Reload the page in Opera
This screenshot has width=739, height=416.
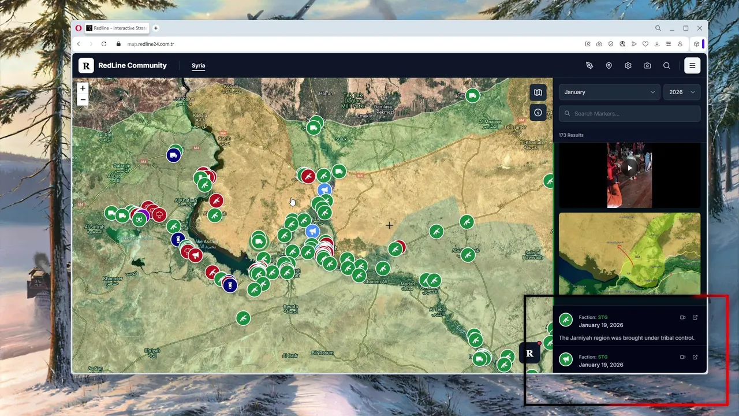click(104, 44)
